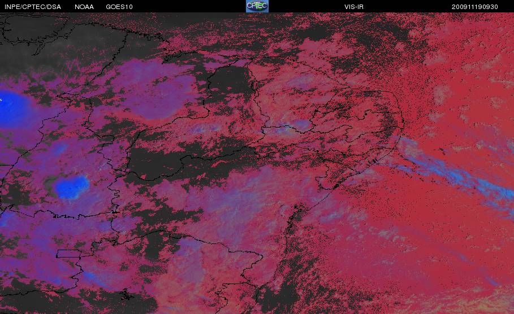Click the VIS-IR channel label
Viewport: 514px width, 314px height.
354,7
